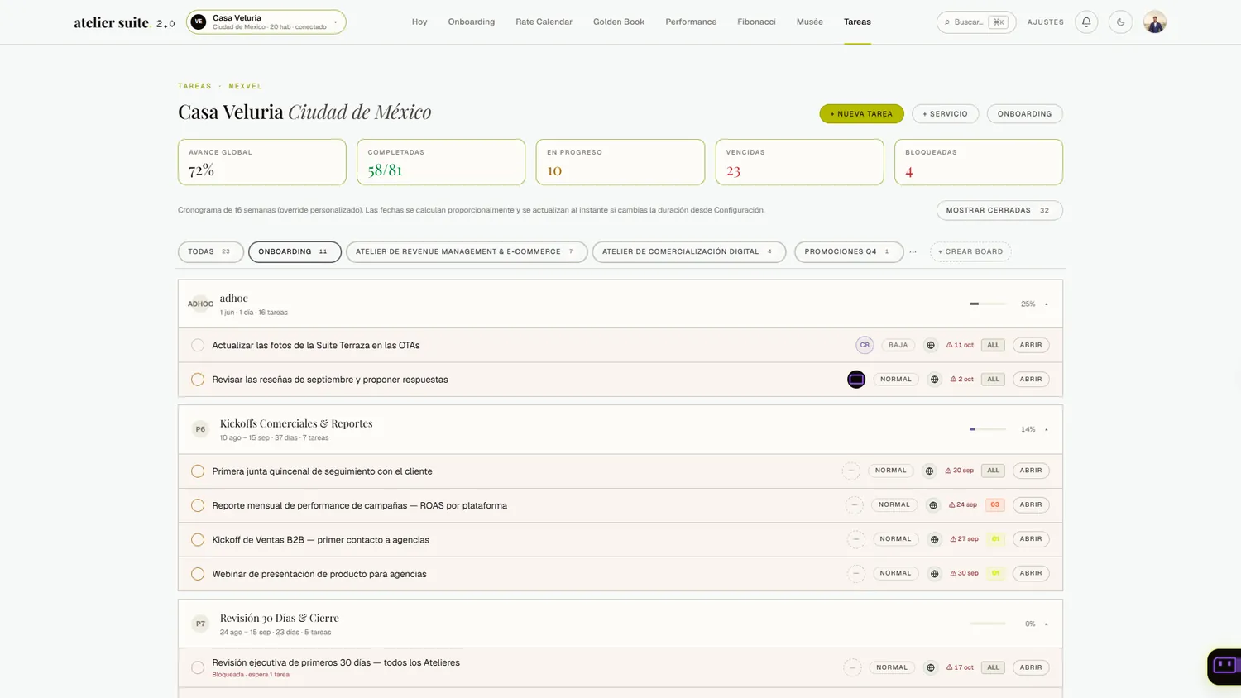Click globe icon on Kickoff de Ventas B2B task
Viewport: 1241px width, 698px height.
[x=934, y=539]
